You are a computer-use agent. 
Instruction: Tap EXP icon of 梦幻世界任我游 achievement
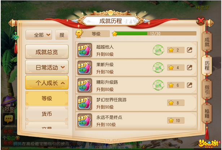pos(85,103)
